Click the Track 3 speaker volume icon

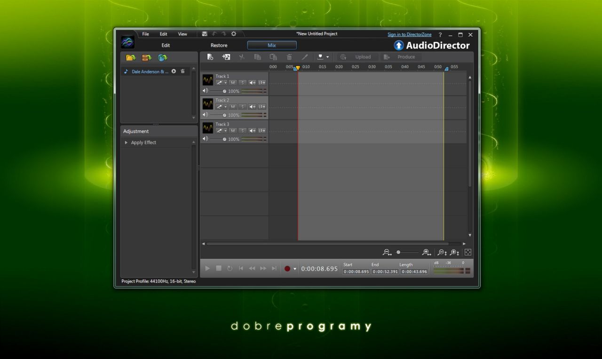pyautogui.click(x=205, y=139)
